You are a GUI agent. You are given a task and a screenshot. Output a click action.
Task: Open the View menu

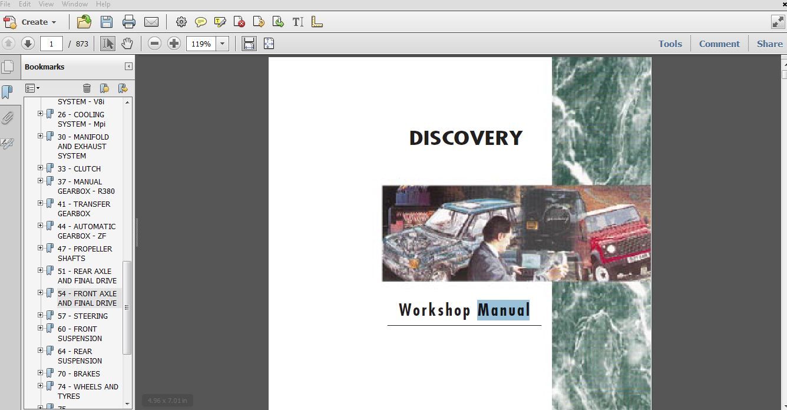[47, 4]
